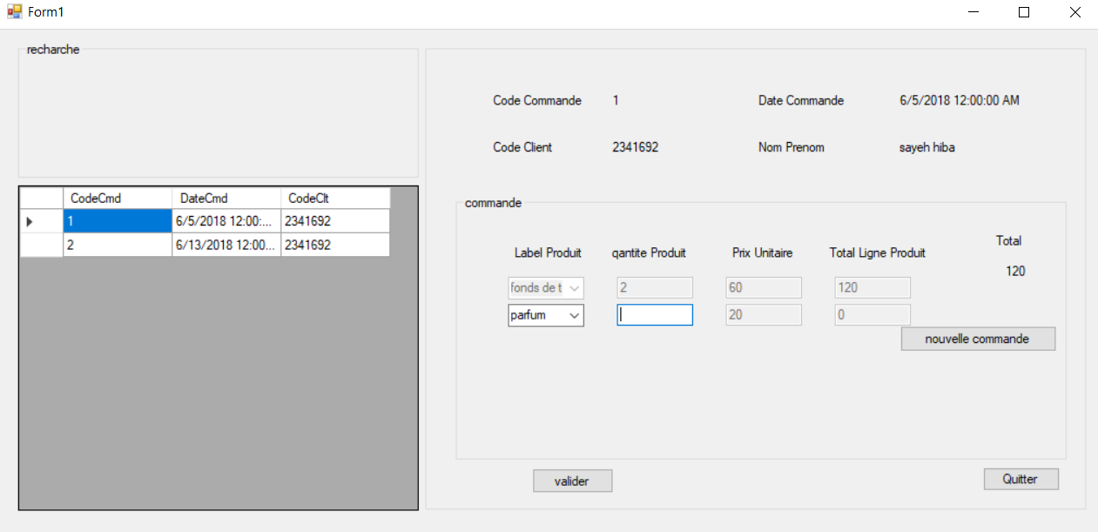This screenshot has width=1098, height=532.
Task: Click the qantite Produit column label
Action: coord(650,253)
